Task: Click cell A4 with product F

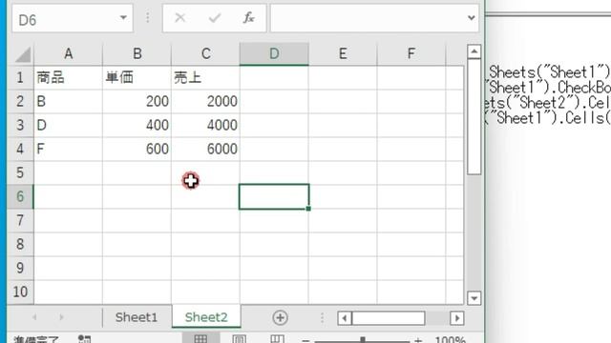Action: click(68, 149)
